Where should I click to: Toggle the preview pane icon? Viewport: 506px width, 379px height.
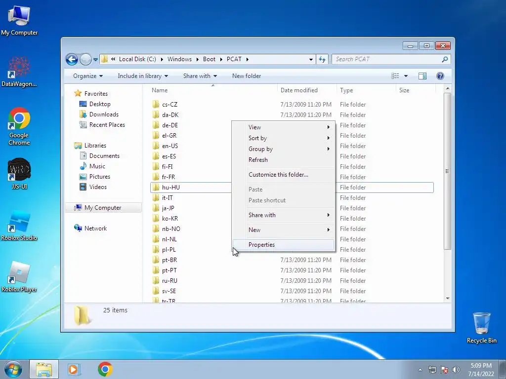(422, 76)
